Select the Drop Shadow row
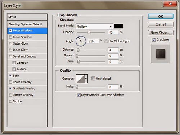This screenshot has width=180, height=135. 27,31
